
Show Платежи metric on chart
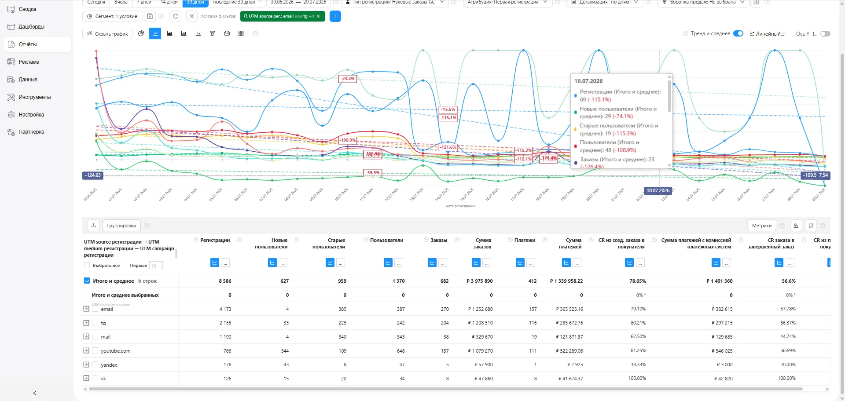tap(520, 263)
